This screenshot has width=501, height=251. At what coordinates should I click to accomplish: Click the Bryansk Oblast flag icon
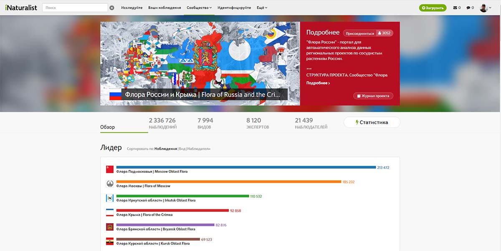point(110,227)
